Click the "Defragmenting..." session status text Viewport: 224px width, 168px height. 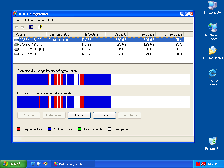[59, 40]
